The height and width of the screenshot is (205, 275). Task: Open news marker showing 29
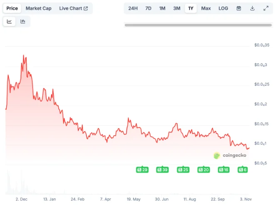click(x=142, y=170)
